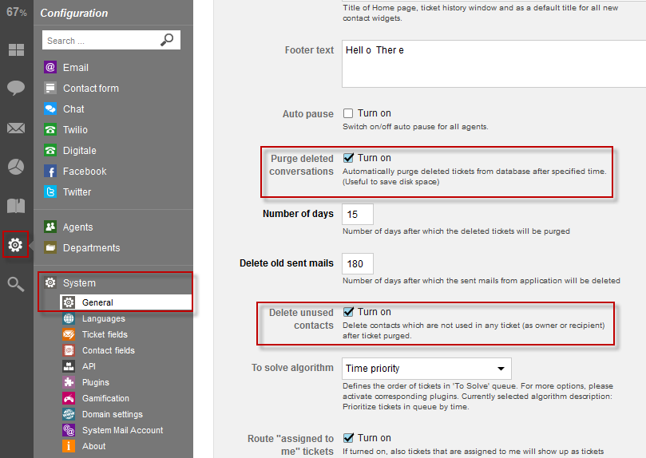Toggle Delete unused contacts checkbox
646x458 pixels.
pos(348,312)
